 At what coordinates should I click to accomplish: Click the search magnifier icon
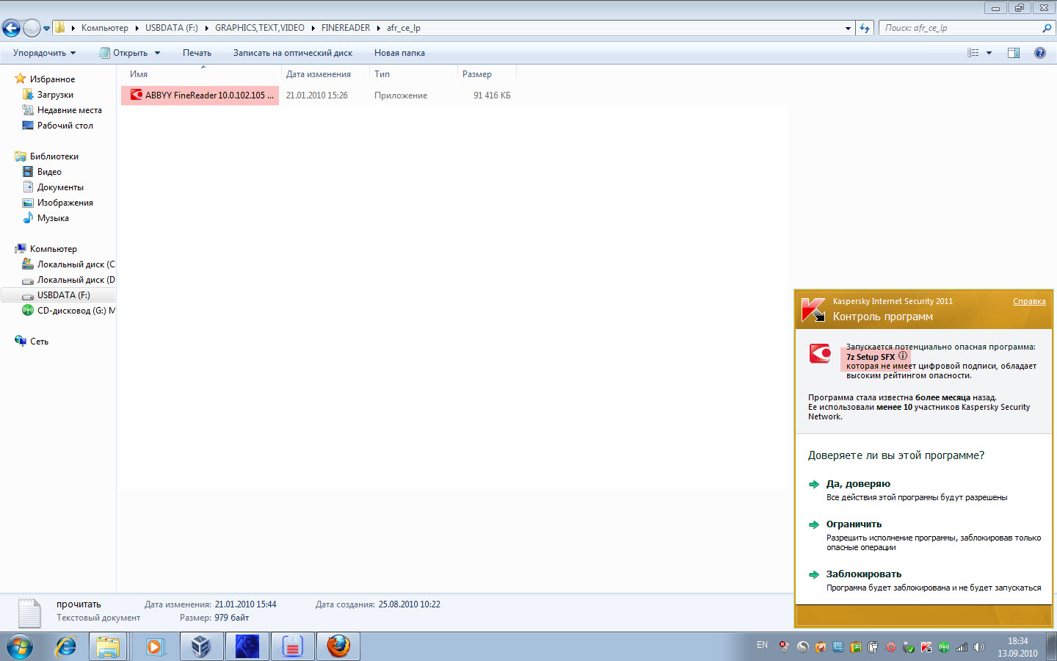point(1047,28)
